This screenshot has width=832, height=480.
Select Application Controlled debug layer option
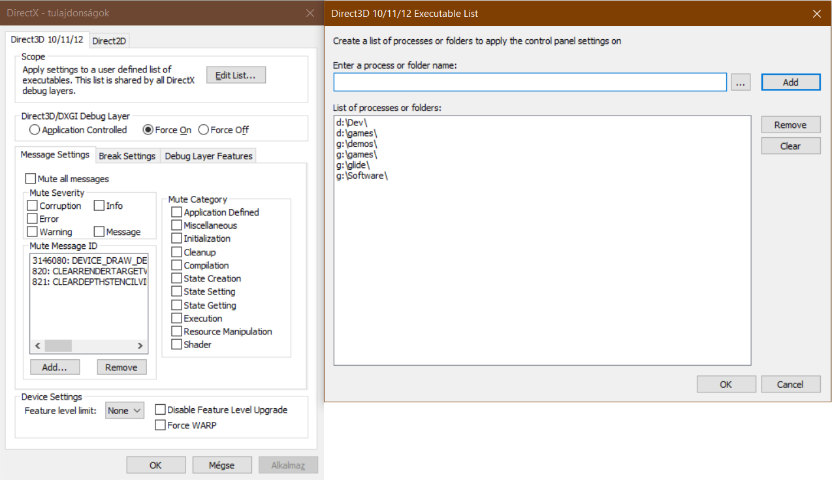coord(78,130)
